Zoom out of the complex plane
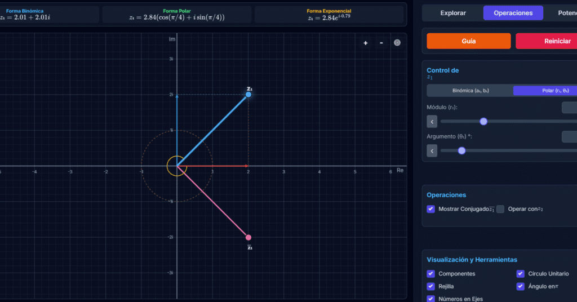This screenshot has width=577, height=302. pos(381,43)
